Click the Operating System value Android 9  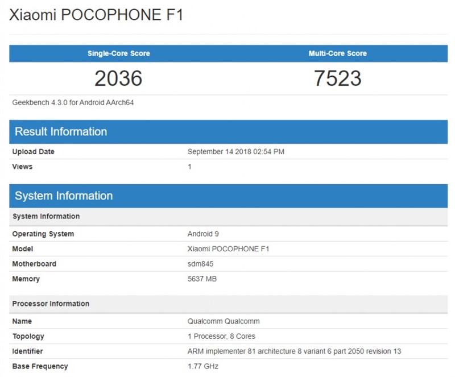click(x=202, y=234)
